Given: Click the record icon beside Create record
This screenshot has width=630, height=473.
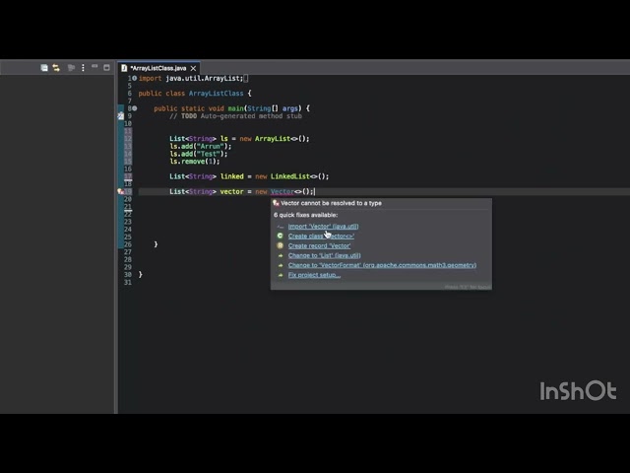Looking at the screenshot, I should (280, 245).
